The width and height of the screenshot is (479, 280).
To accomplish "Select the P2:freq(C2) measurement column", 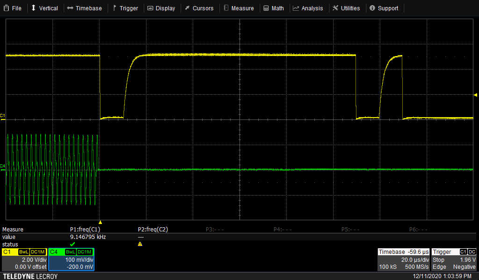I will pos(152,230).
